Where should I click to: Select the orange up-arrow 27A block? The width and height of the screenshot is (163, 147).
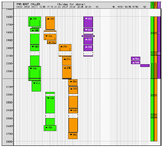[67, 61]
